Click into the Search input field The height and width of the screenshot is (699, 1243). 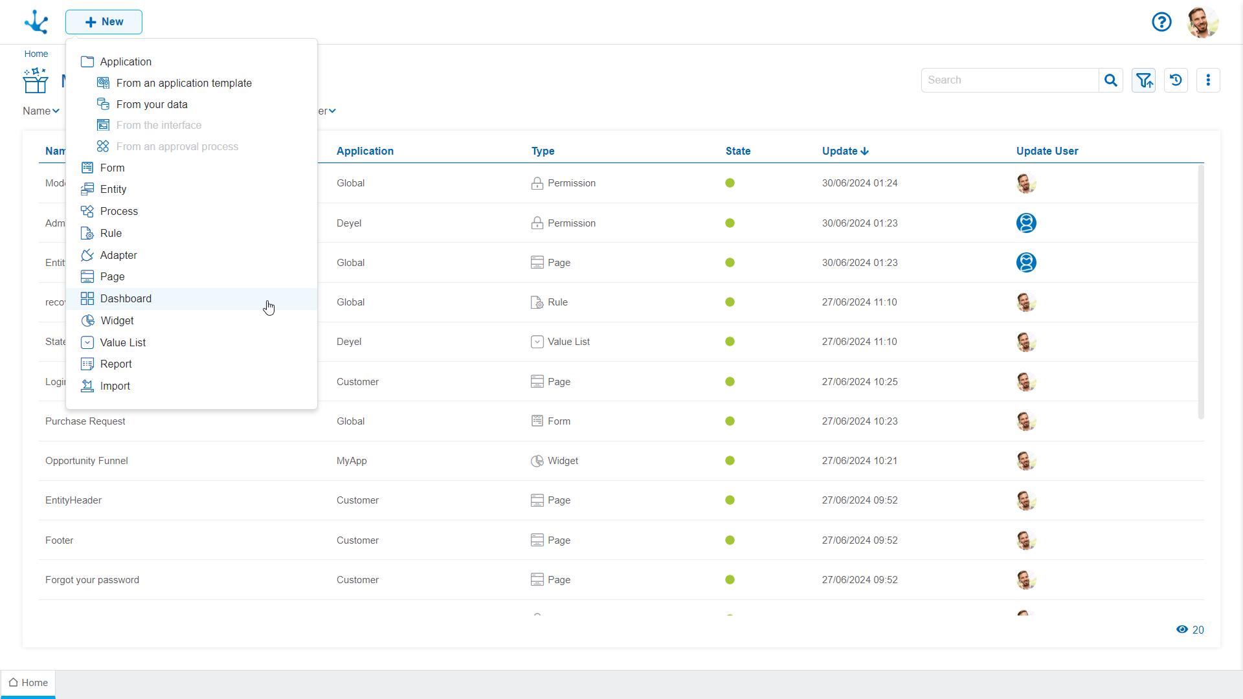pos(1010,80)
